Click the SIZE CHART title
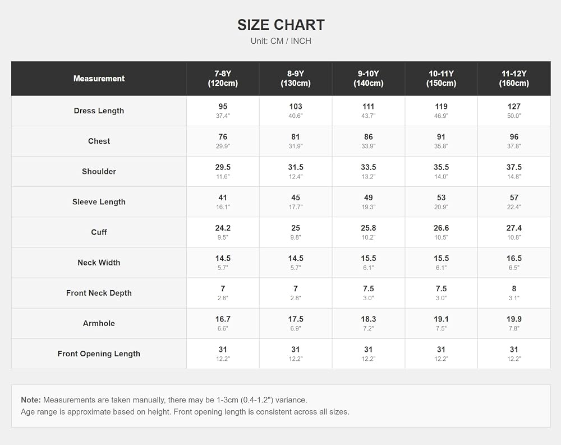The height and width of the screenshot is (445, 561). tap(281, 25)
